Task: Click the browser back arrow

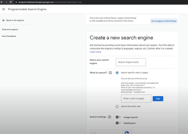Action: click(2, 2)
